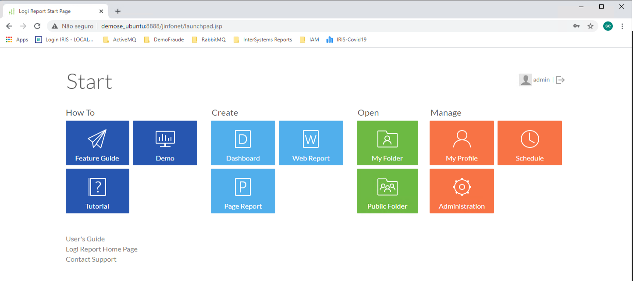Open My Folder tile
633x281 pixels.
click(387, 143)
